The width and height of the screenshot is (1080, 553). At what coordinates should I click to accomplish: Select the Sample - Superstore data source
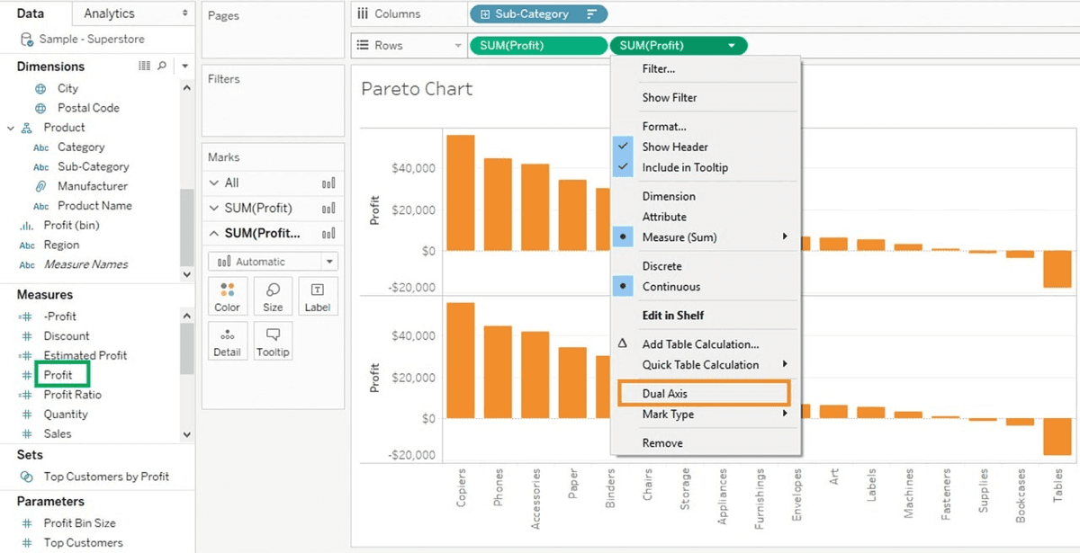tap(93, 40)
